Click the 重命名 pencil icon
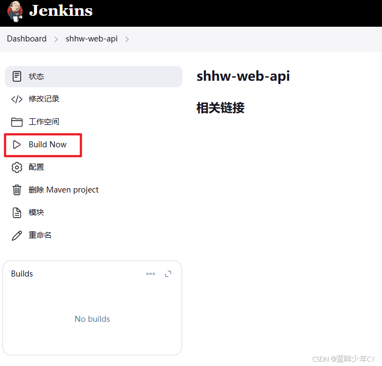382x366 pixels. pos(17,236)
